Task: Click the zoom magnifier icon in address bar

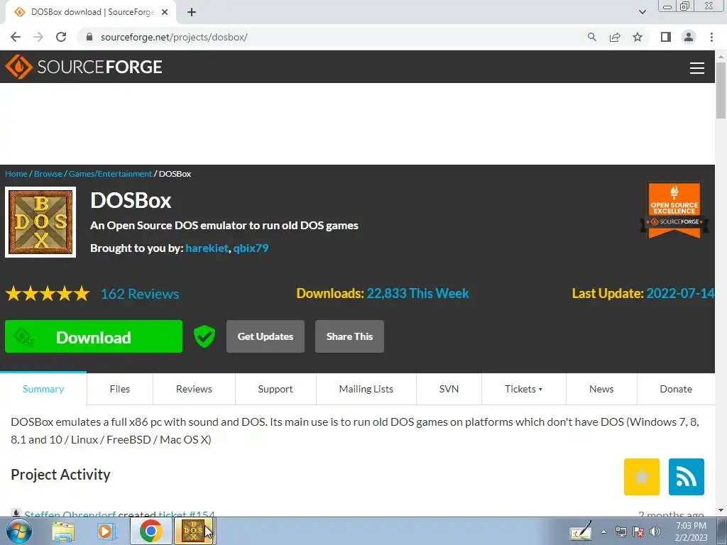Action: (x=591, y=37)
